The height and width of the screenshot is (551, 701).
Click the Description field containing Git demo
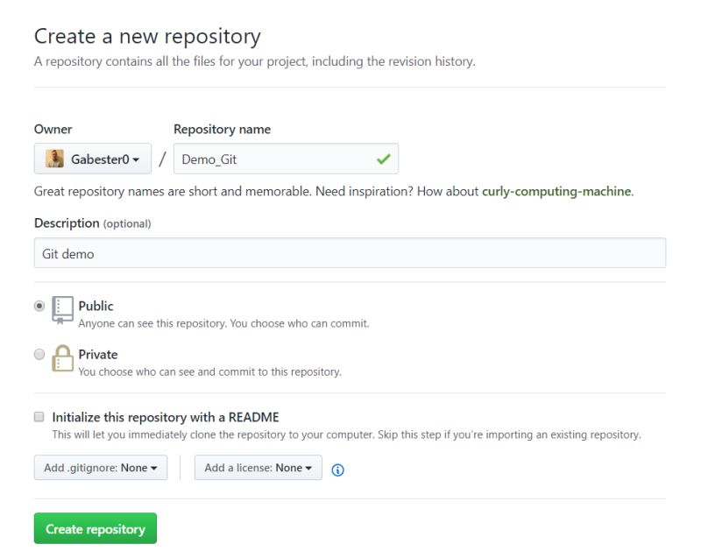point(350,252)
